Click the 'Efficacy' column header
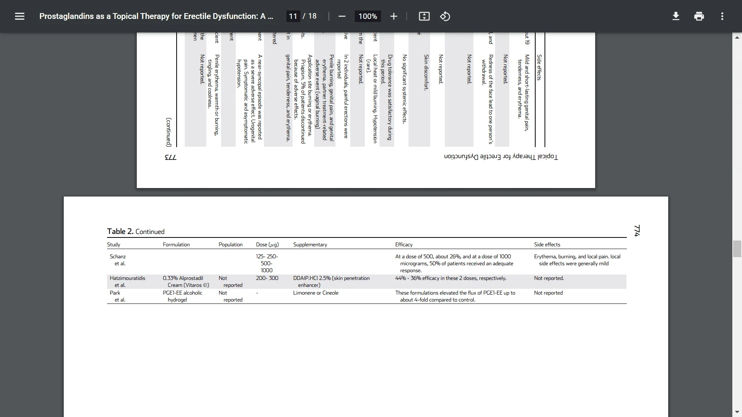This screenshot has width=742, height=417. (x=404, y=244)
